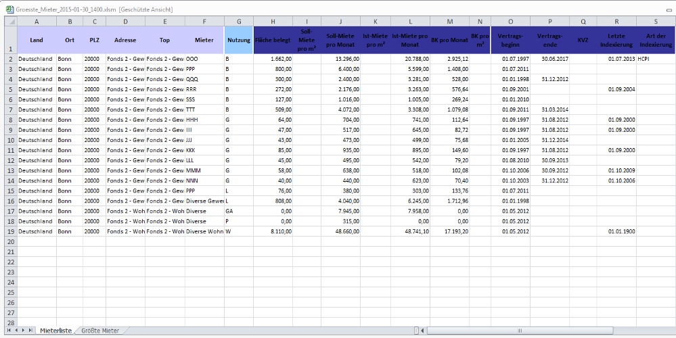Click the KVZ header cell
Screen dimensions: 676x338
coord(583,40)
